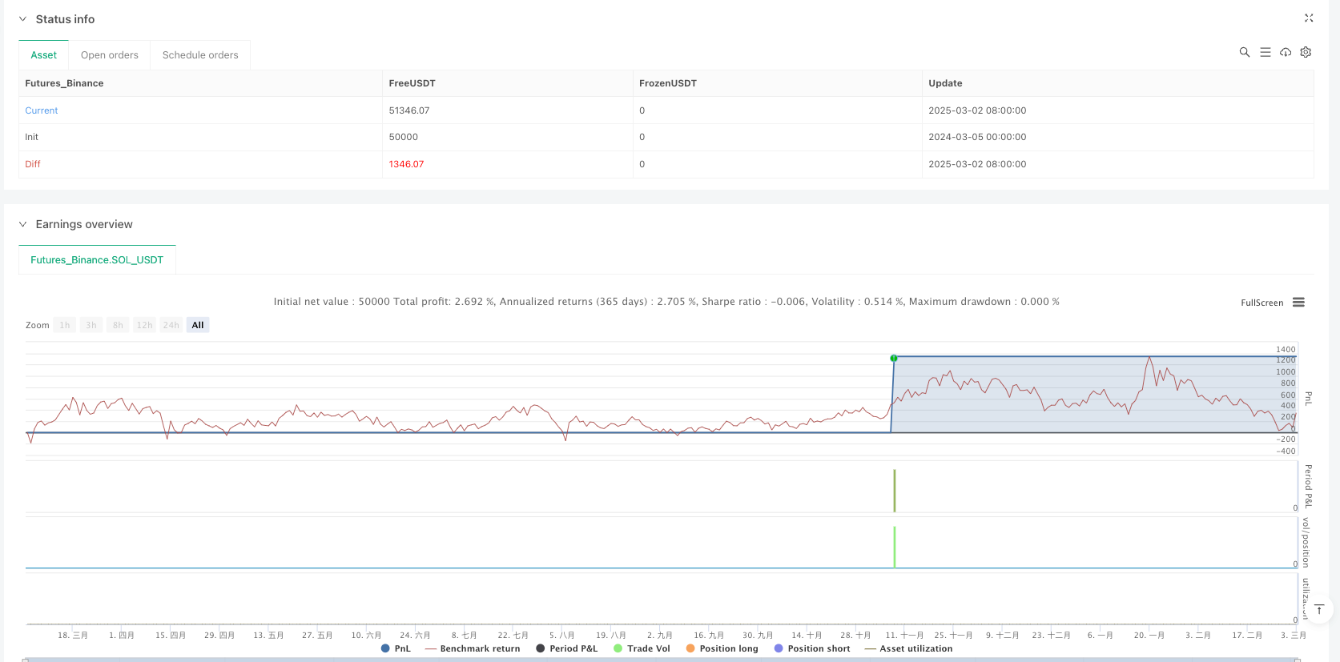
Task: Click the Update column header
Action: pyautogui.click(x=945, y=83)
